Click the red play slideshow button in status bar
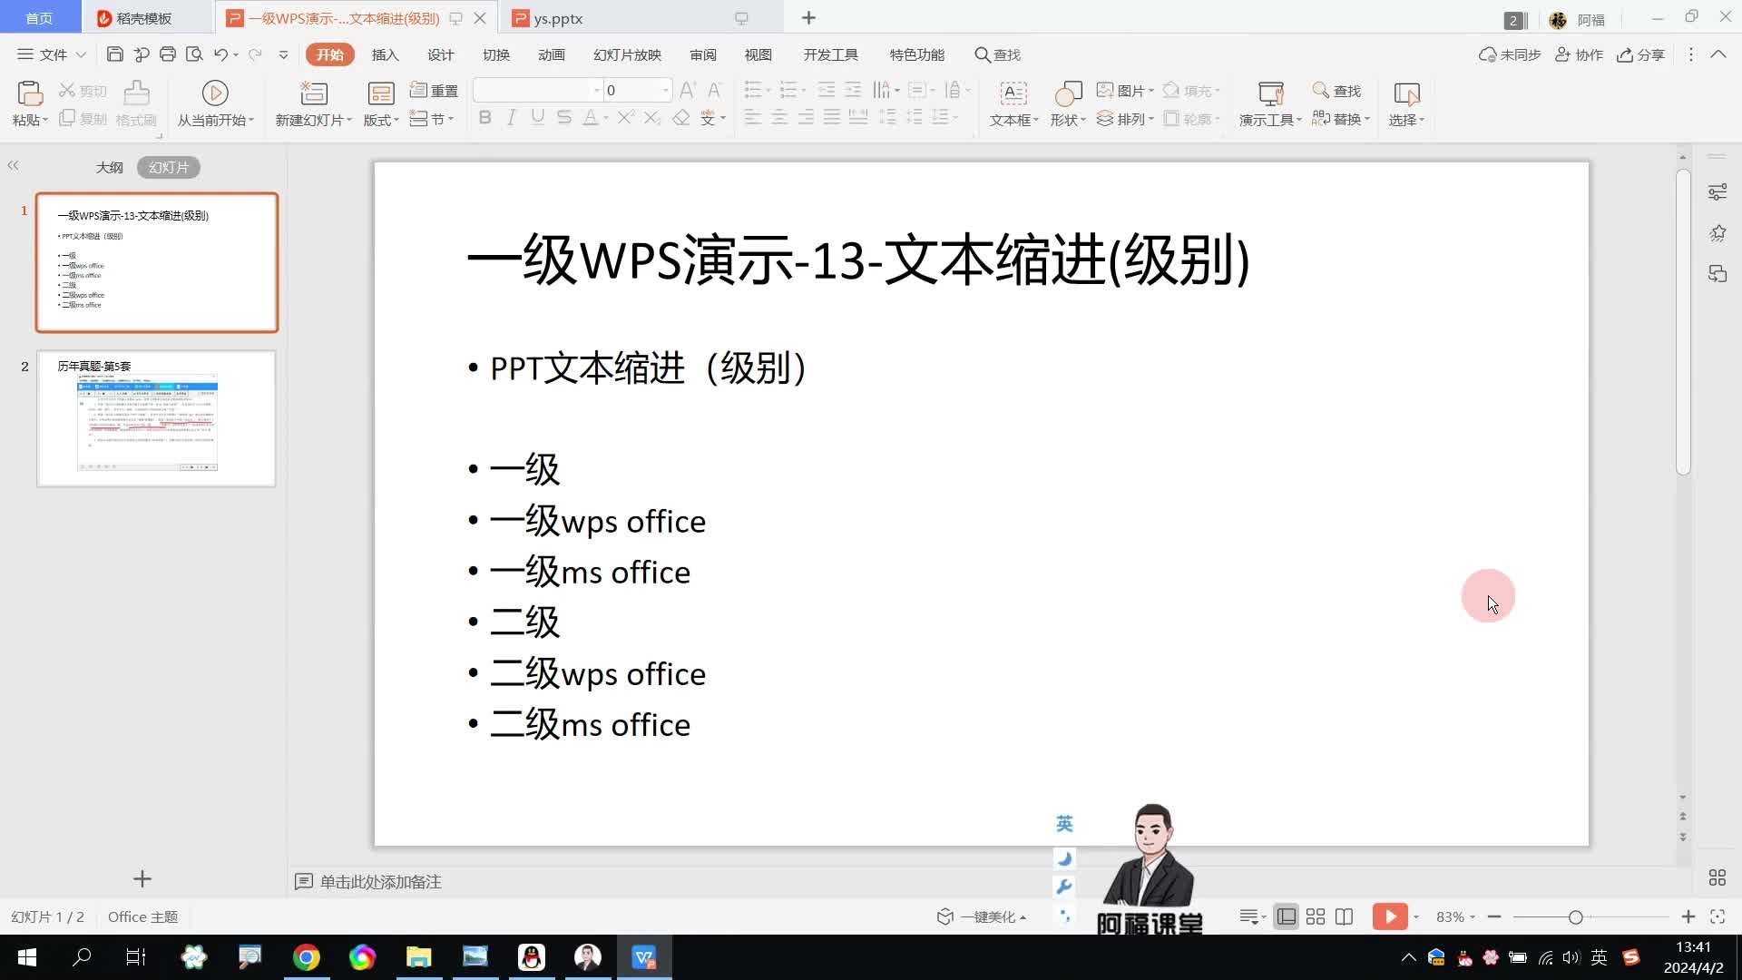 [x=1389, y=916]
